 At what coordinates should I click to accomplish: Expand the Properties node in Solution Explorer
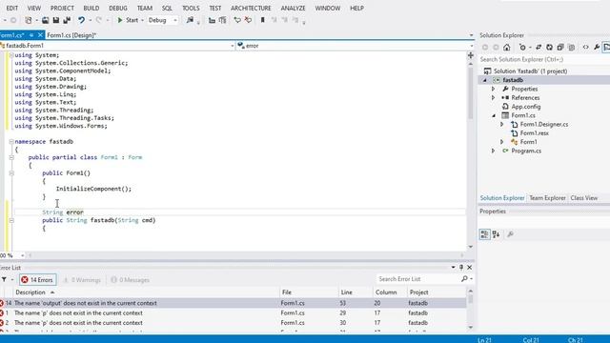pyautogui.click(x=494, y=89)
